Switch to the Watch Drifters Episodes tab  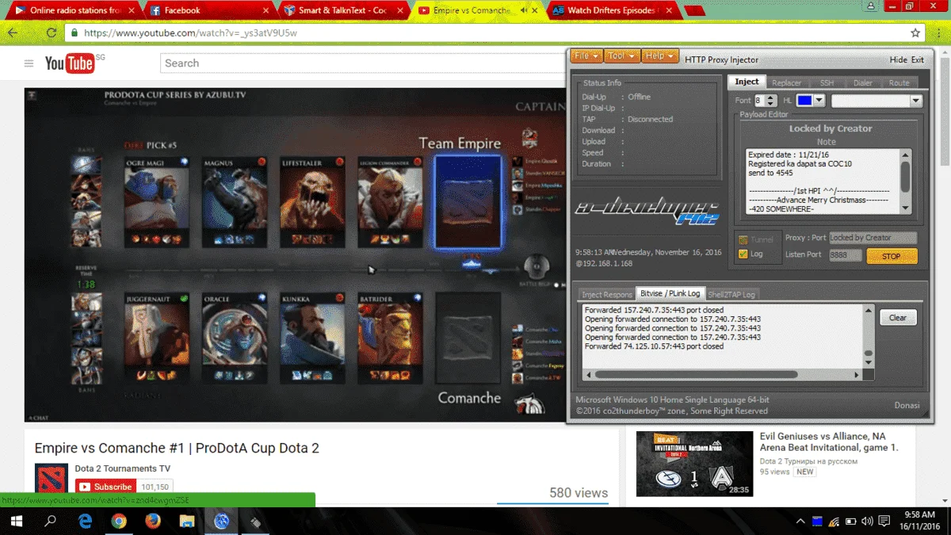613,10
